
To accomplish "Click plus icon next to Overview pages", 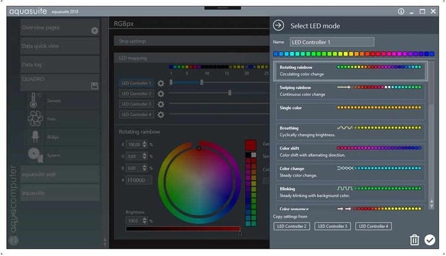I will pos(95,31).
